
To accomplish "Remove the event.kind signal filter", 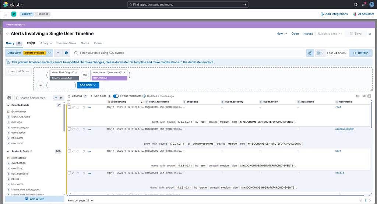I will tap(76, 73).
